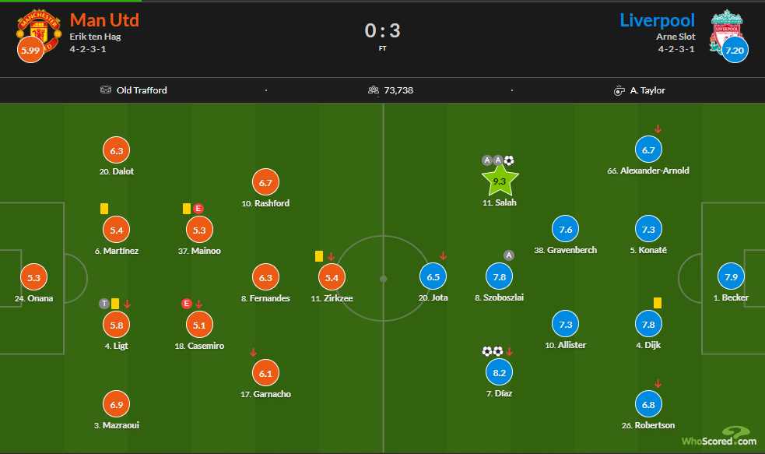
Task: Click Díaz's two goal ball icons
Action: (x=493, y=351)
